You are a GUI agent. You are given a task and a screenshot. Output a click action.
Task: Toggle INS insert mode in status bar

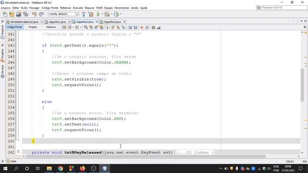point(305,161)
